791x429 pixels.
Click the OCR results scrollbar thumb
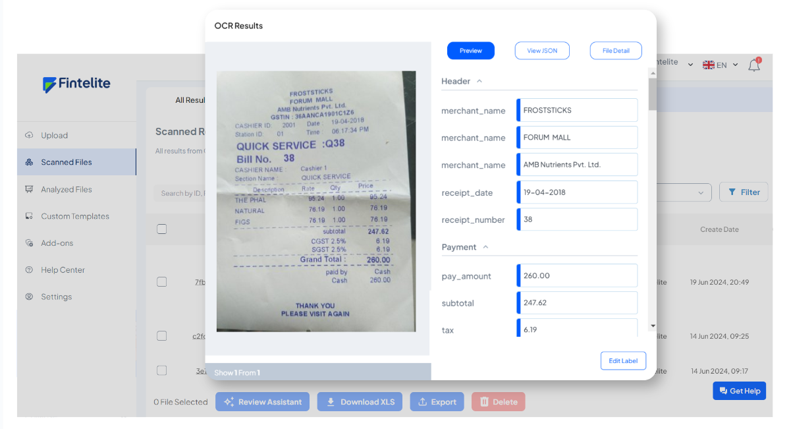pos(653,94)
